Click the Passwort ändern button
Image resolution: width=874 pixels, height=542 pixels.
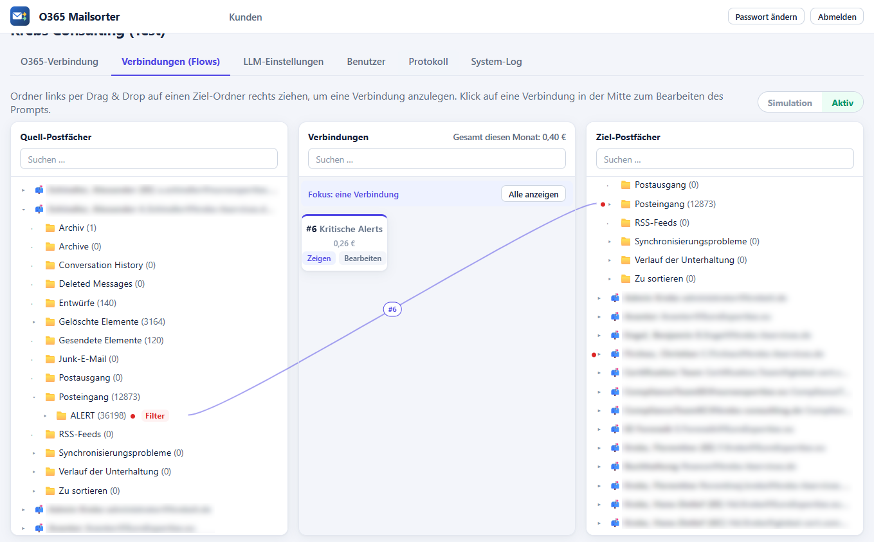point(766,17)
